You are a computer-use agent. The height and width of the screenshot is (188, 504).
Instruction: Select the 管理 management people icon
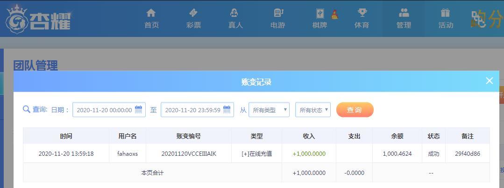click(x=404, y=13)
